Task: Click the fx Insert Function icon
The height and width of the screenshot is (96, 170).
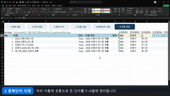Action: (20, 18)
